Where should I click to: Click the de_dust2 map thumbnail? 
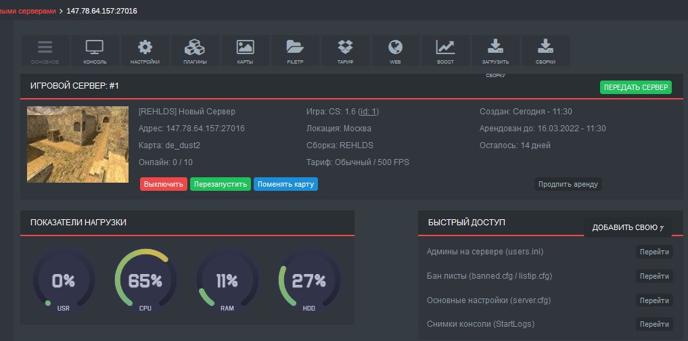pyautogui.click(x=78, y=144)
